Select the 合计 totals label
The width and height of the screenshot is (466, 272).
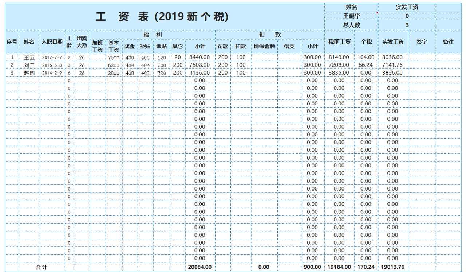coord(42,267)
